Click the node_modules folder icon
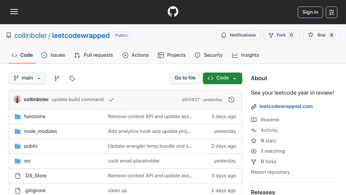 pos(18,131)
